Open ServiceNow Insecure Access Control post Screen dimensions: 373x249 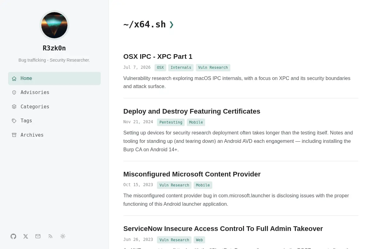223,229
